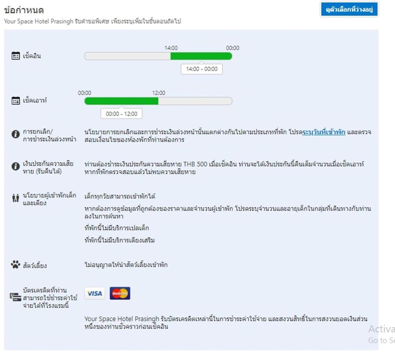This screenshot has height=360, width=395.
Task: Click the paw icon for pets
Action: pyautogui.click(x=15, y=265)
